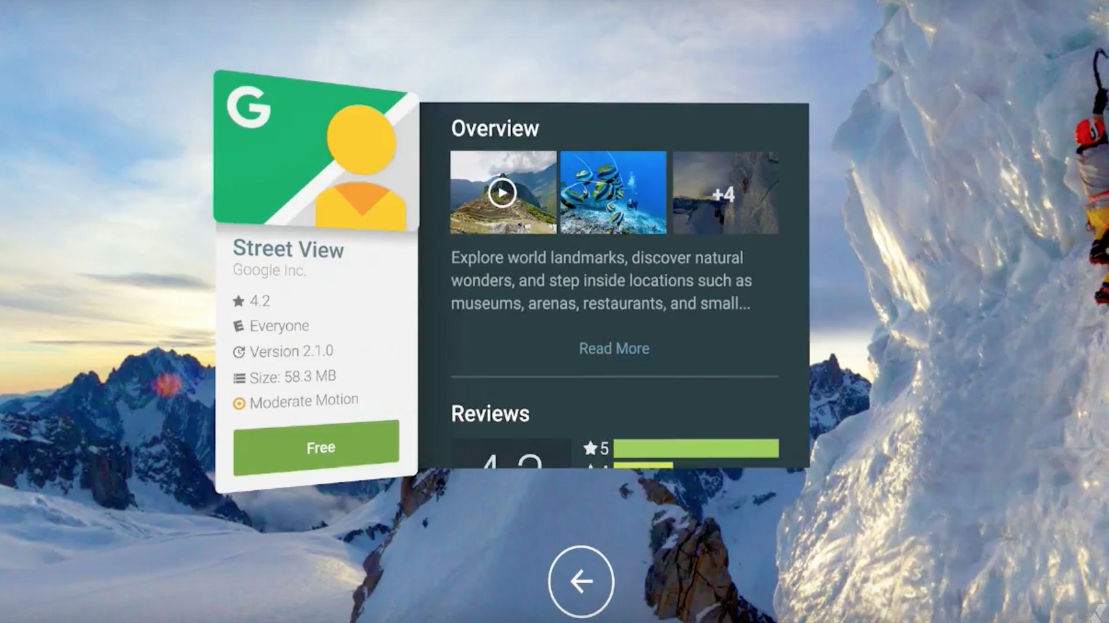Viewport: 1109px width, 623px height.
Task: Click the 5-star rating green bar
Action: 696,448
